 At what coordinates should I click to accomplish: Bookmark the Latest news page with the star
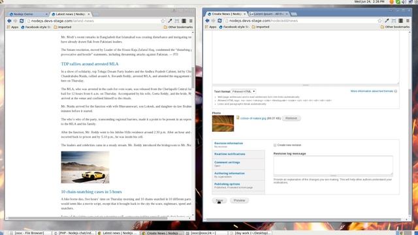coord(163,21)
